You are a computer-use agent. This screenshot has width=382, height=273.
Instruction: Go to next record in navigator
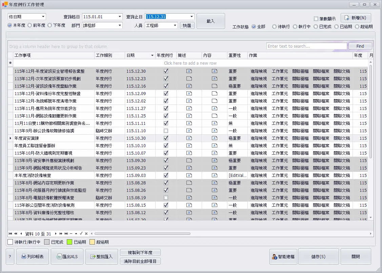pyautogui.click(x=56, y=234)
